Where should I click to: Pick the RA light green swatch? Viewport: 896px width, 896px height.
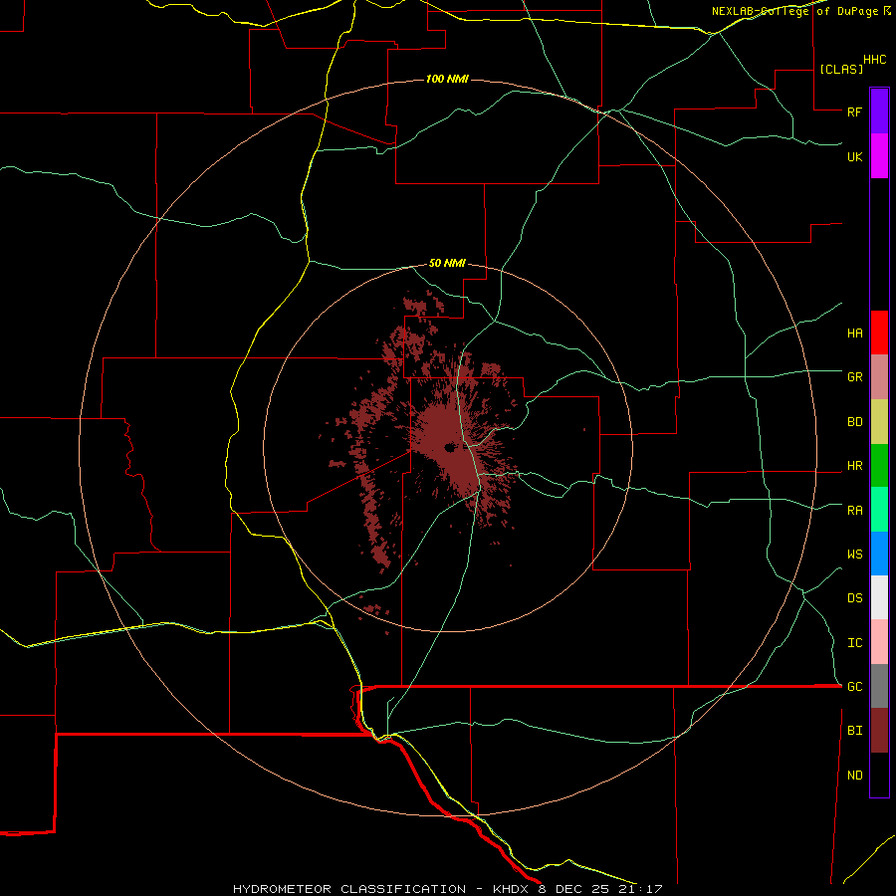[879, 510]
